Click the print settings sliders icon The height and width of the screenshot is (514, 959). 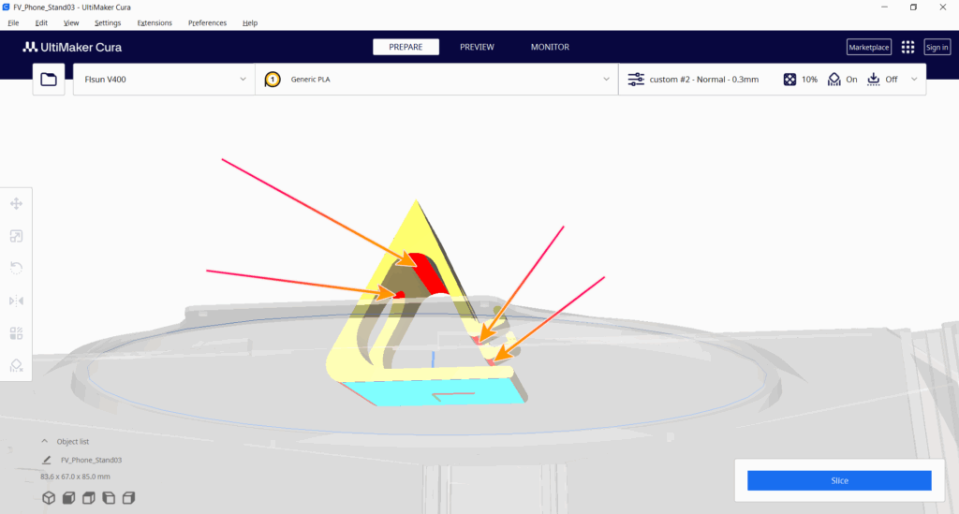click(636, 80)
